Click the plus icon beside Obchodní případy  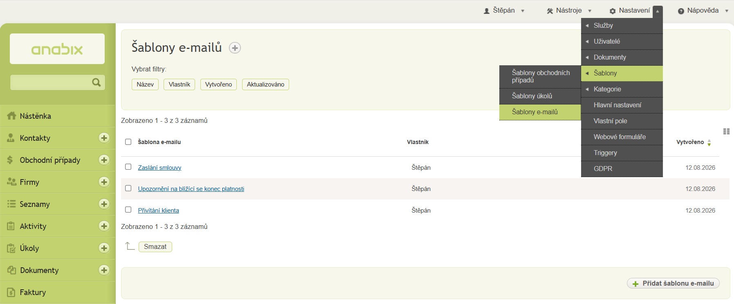tap(104, 160)
